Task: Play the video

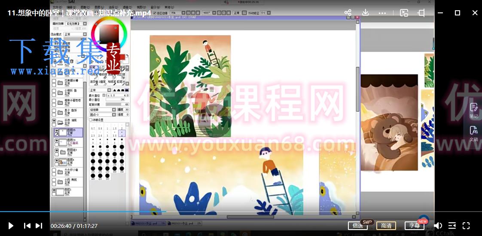Action: click(11, 226)
